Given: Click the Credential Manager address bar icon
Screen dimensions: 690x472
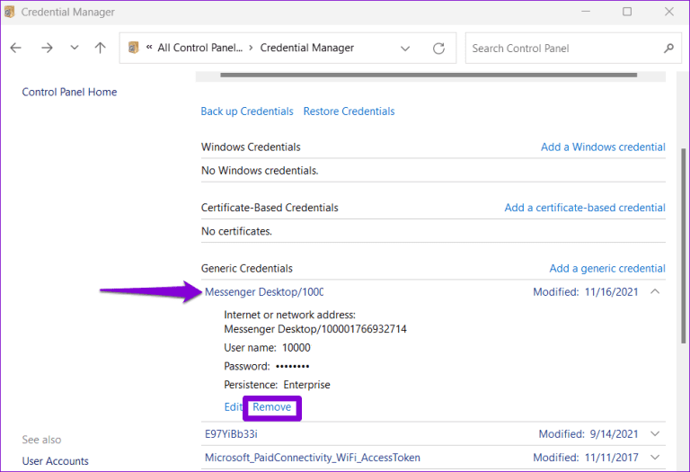Looking at the screenshot, I should (133, 47).
